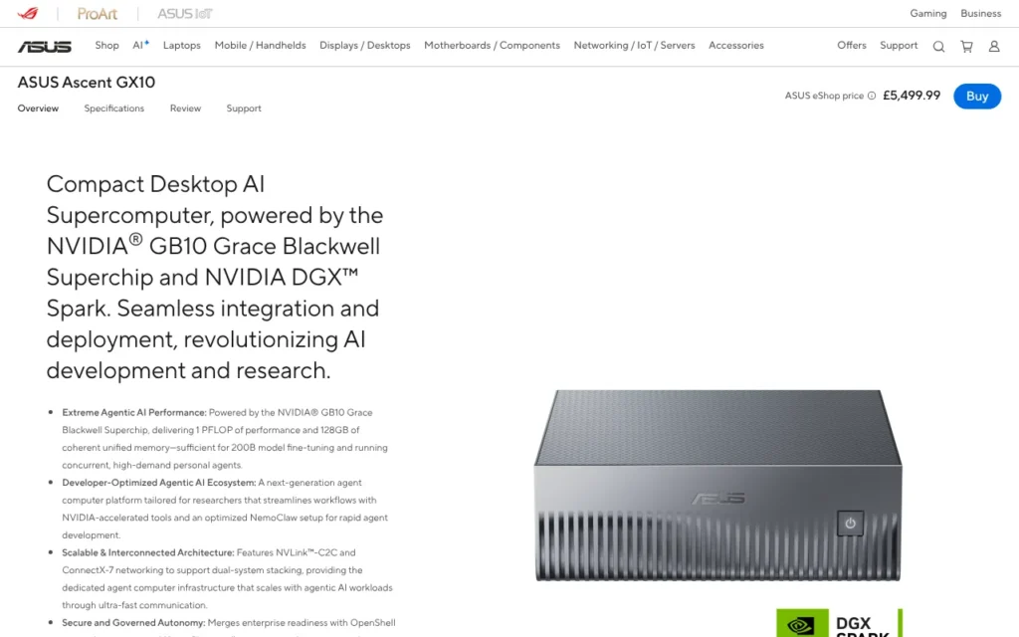Open the Offers link

tap(852, 46)
